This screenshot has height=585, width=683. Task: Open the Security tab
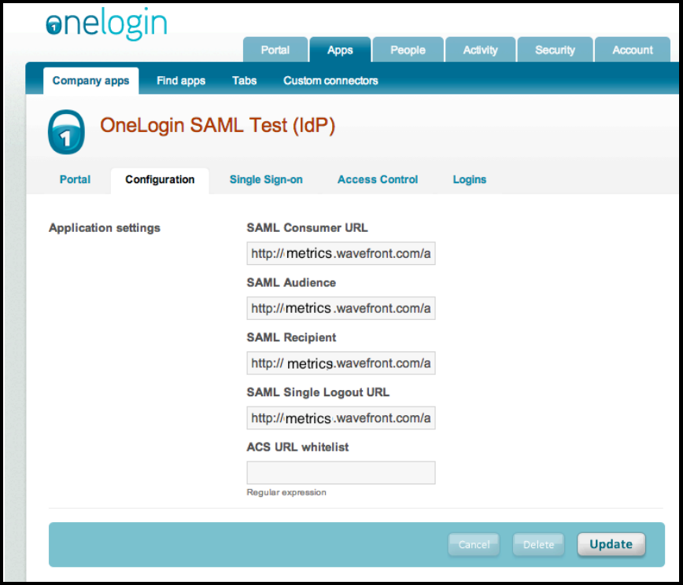coord(555,49)
